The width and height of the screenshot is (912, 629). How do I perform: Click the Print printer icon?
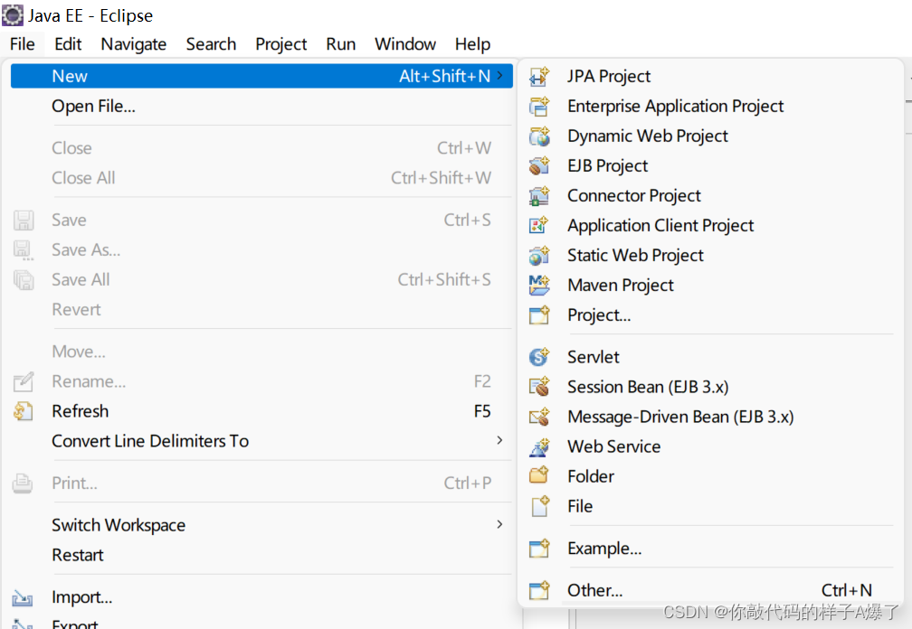coord(23,483)
